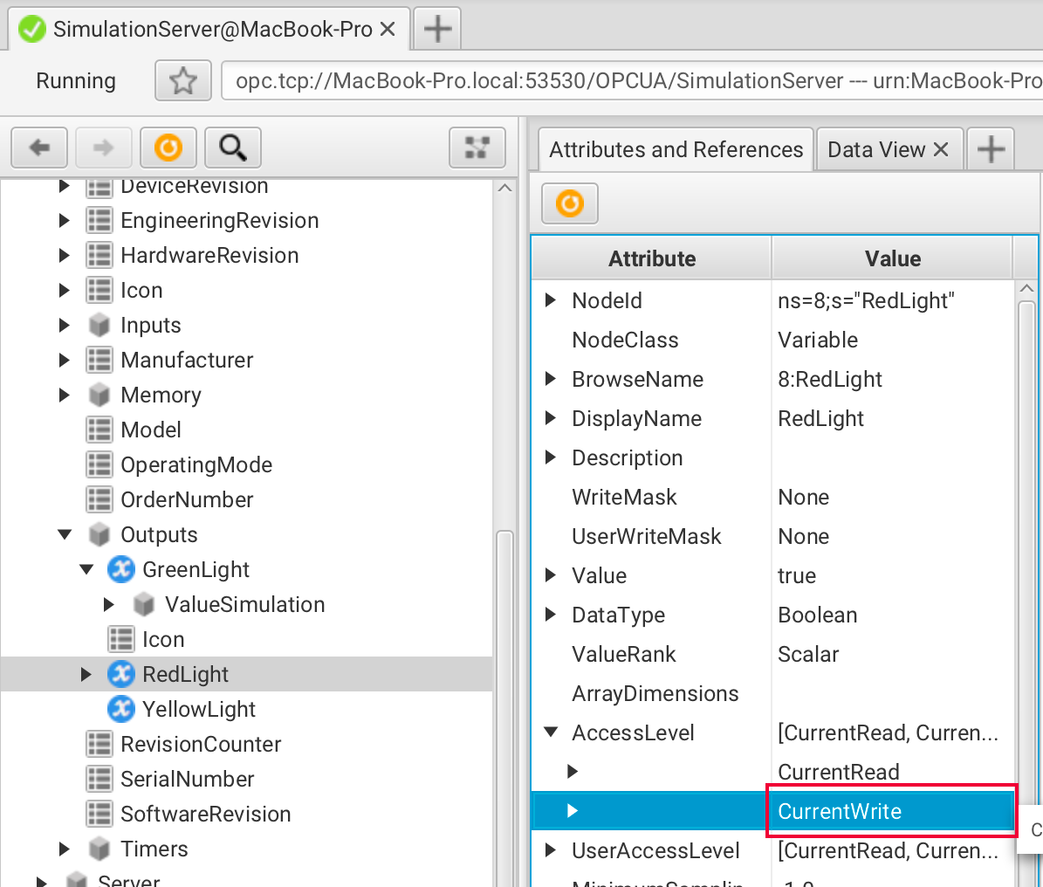Screen dimensions: 1043x887
Task: Expand the ValueSimulation node
Action: point(108,604)
